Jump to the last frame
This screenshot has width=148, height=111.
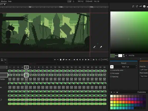coord(89,59)
